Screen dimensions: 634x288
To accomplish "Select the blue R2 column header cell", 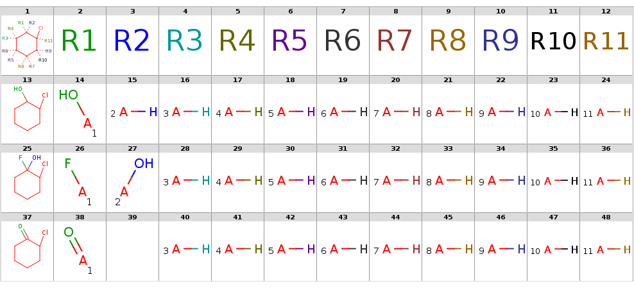I will pos(132,42).
